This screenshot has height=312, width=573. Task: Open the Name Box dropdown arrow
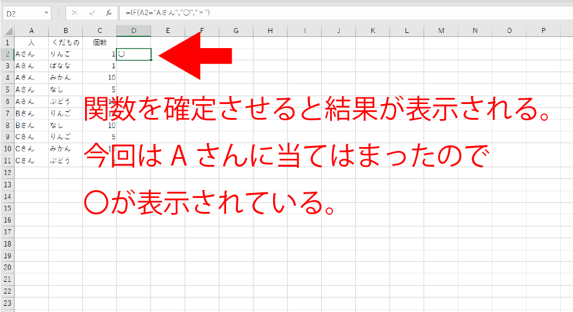point(46,12)
